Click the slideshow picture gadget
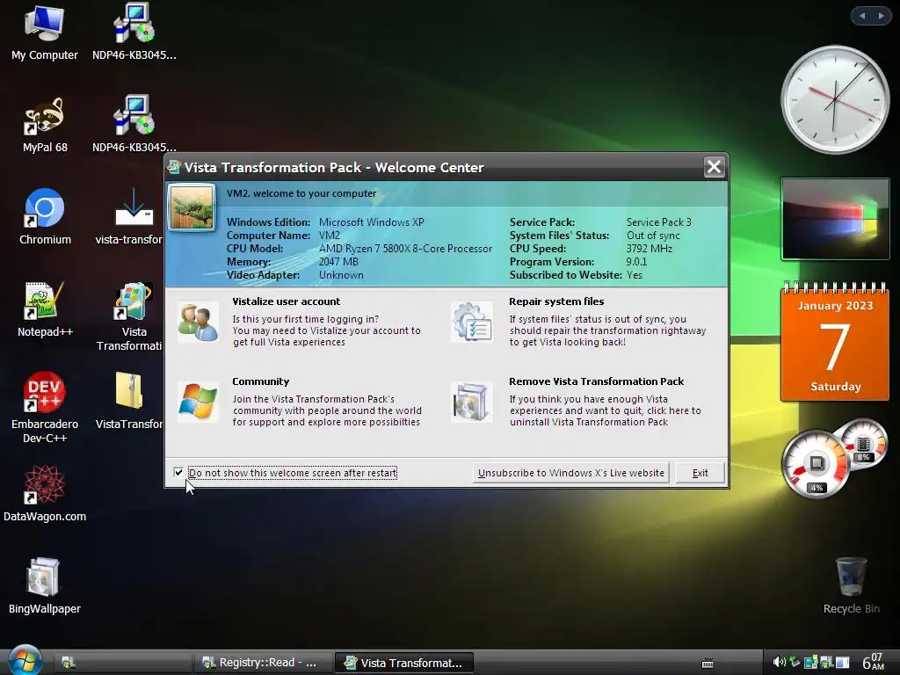Viewport: 900px width, 675px height. tap(835, 219)
